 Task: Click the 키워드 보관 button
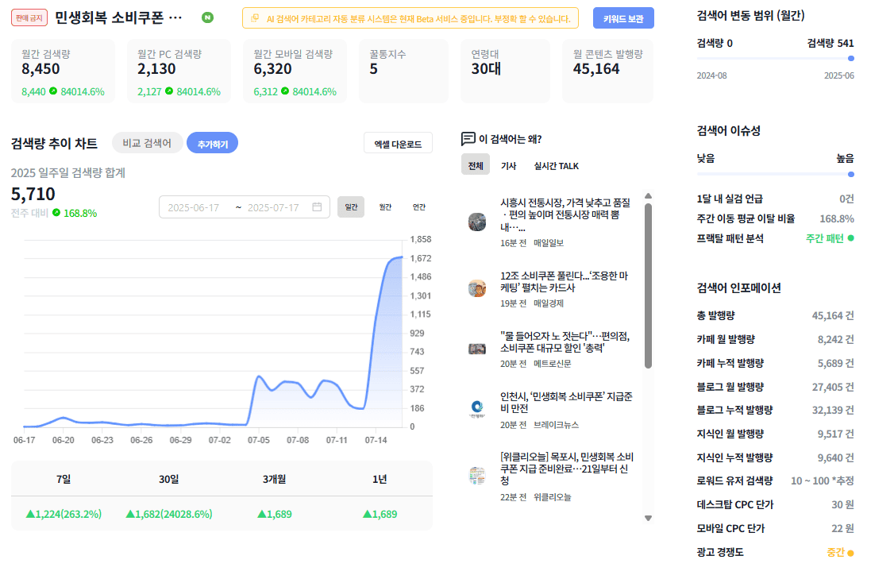623,18
